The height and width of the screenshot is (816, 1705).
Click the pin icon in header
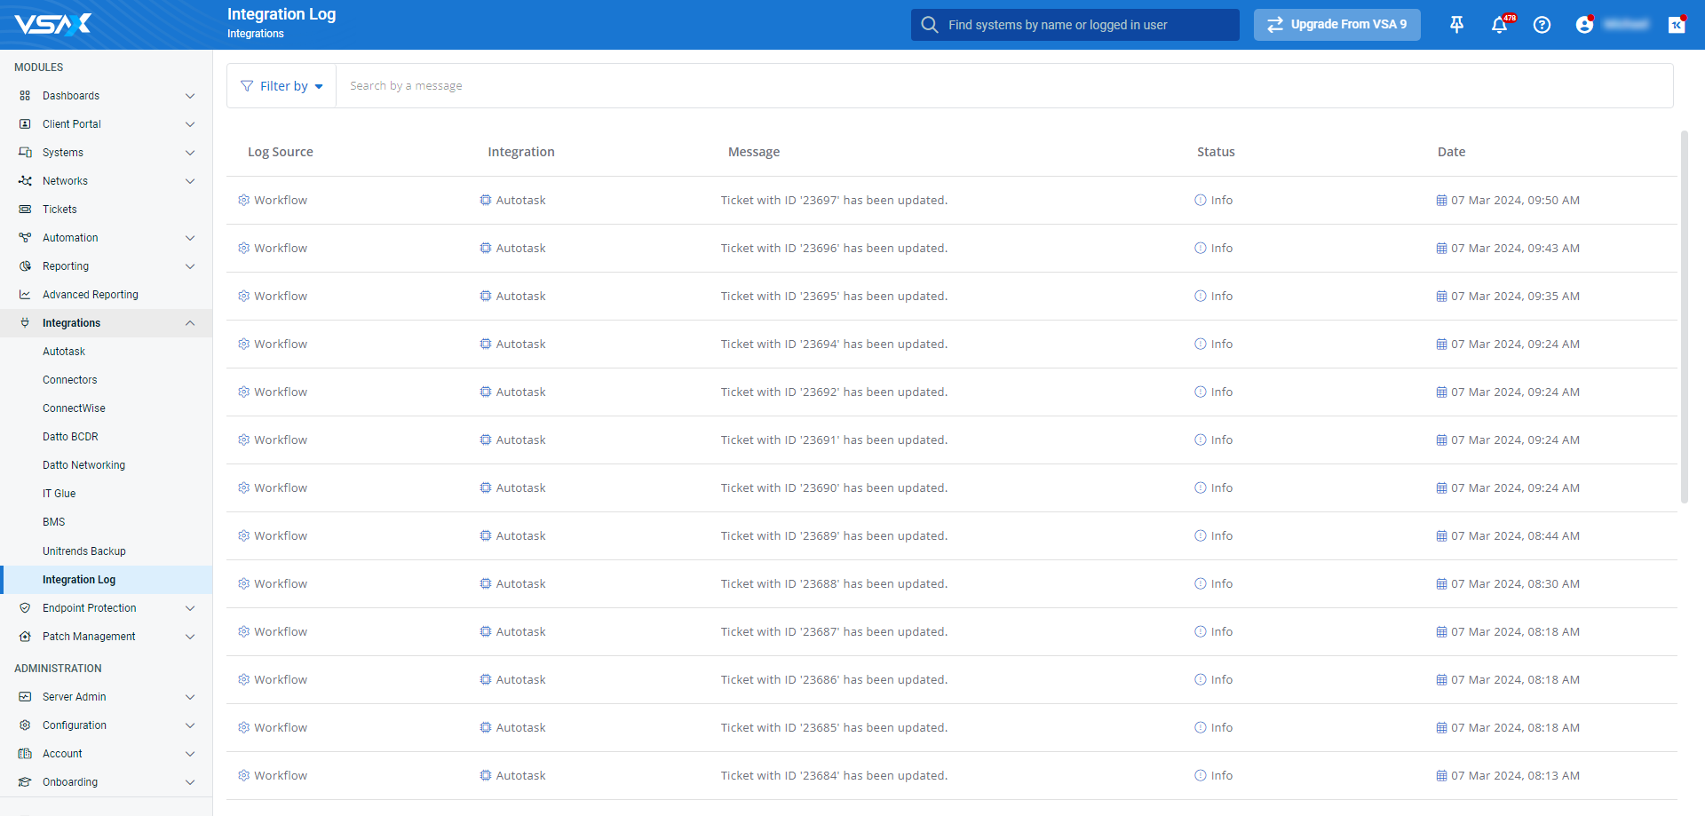(x=1456, y=25)
